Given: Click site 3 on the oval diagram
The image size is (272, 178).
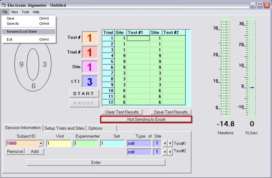Looking at the screenshot, I should coord(45,64).
